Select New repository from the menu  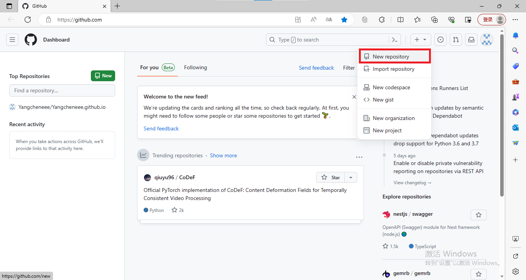(x=391, y=57)
